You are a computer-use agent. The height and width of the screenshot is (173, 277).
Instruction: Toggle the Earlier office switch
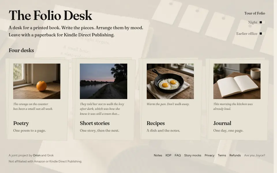pyautogui.click(x=262, y=33)
